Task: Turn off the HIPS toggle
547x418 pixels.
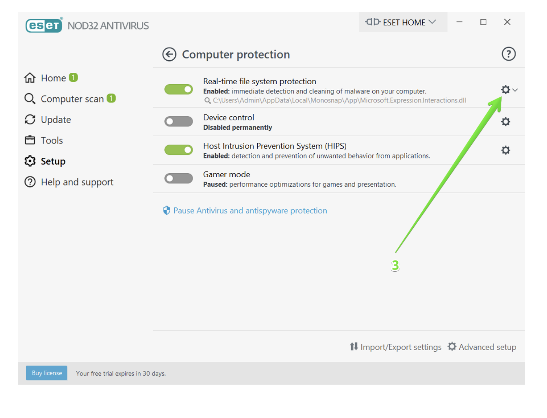Action: pyautogui.click(x=178, y=150)
